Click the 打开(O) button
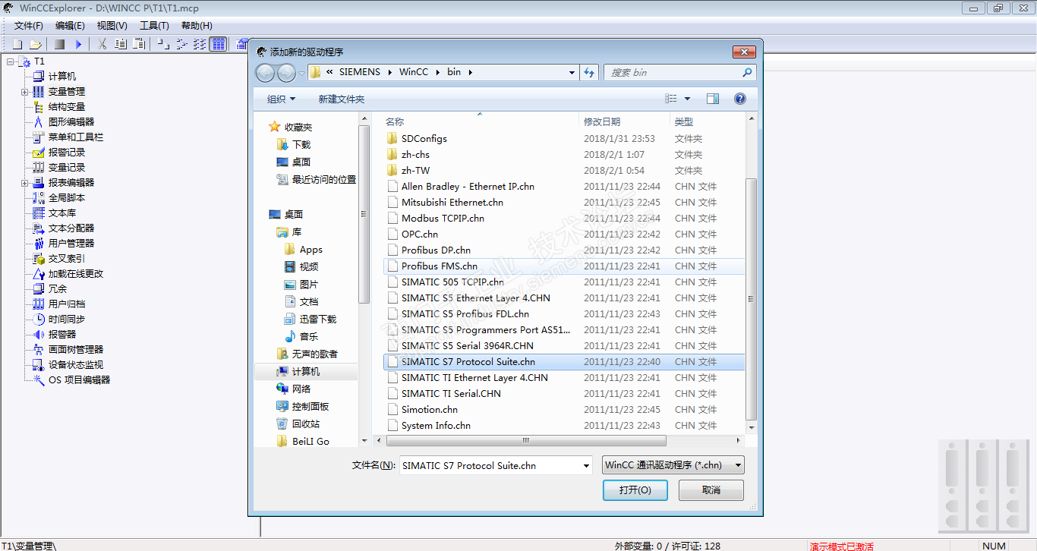Screen dimensions: 1037x551 pos(635,490)
